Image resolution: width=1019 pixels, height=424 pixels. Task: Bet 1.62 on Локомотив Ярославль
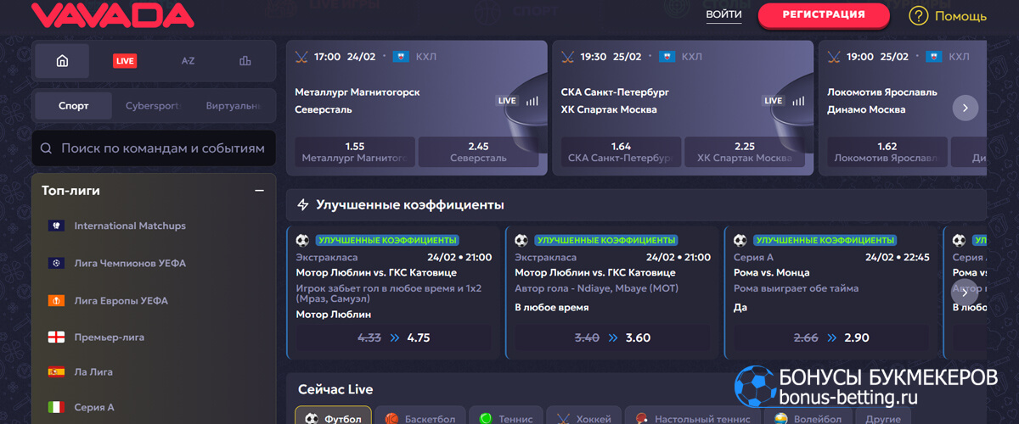pyautogui.click(x=888, y=152)
